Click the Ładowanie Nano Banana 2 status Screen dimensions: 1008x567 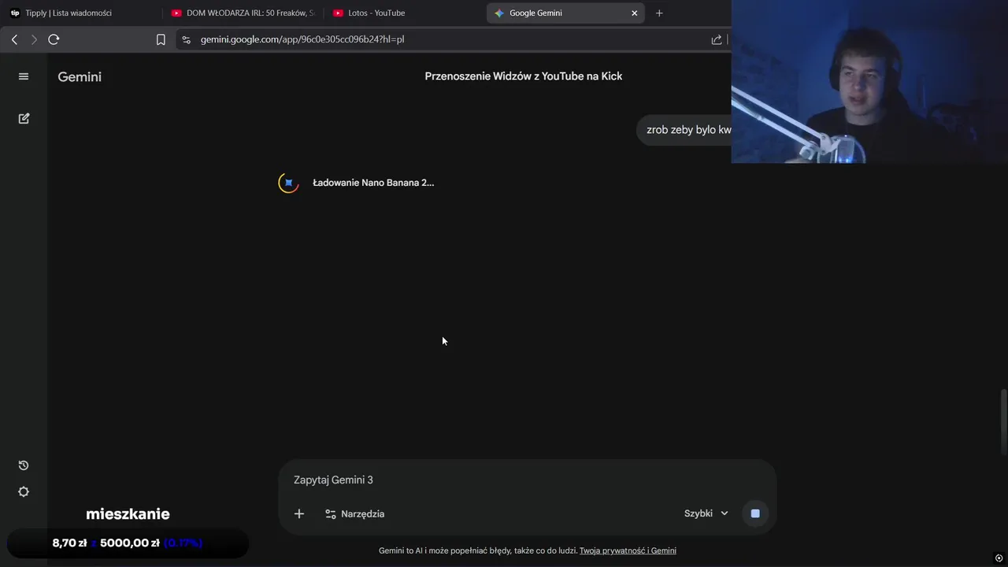click(x=373, y=183)
